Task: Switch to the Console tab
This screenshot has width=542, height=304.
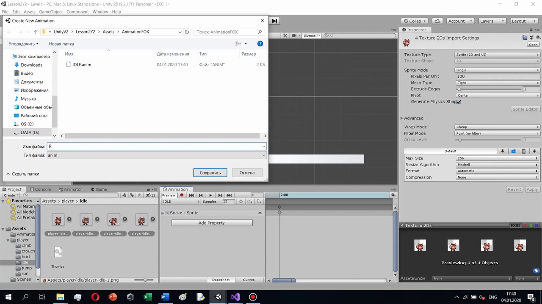Action: [40, 189]
